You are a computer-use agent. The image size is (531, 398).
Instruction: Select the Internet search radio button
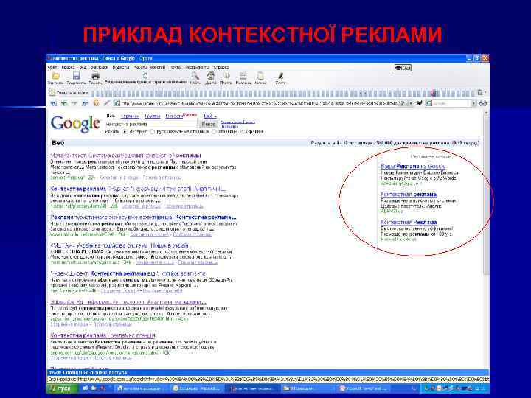tap(125, 131)
